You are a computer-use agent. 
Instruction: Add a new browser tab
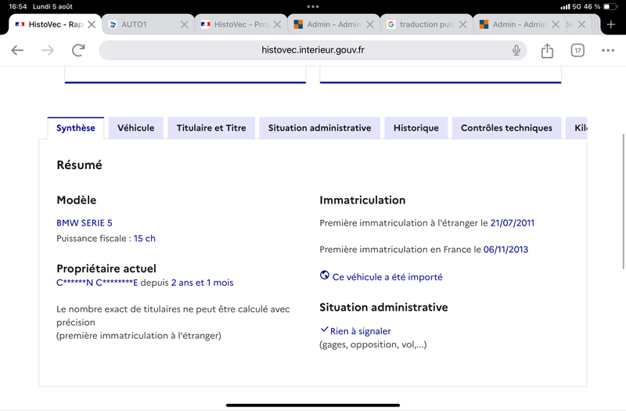tap(611, 24)
